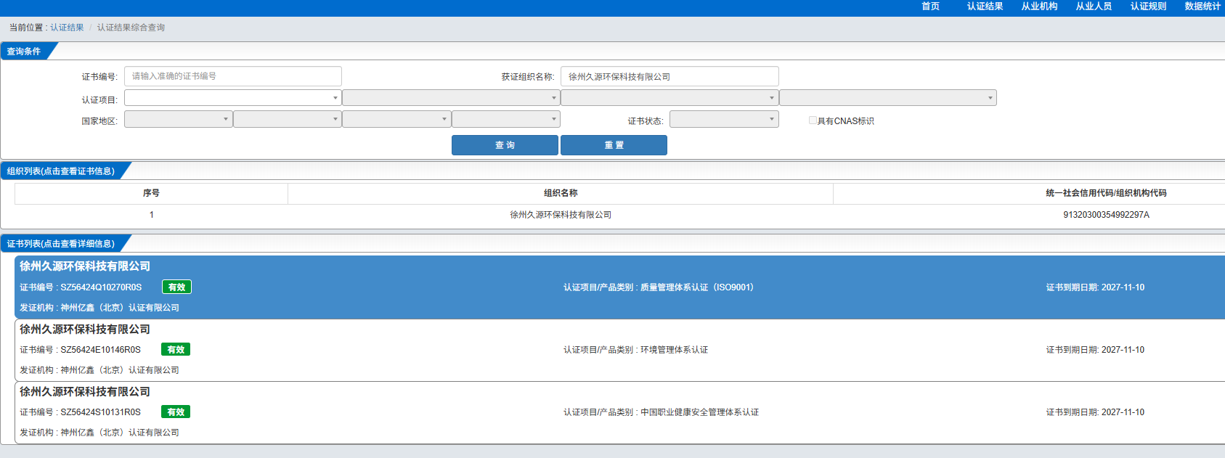Click 中国职业健康安全管理体系认证 category text
Viewport: 1225px width, 458px height.
point(699,412)
